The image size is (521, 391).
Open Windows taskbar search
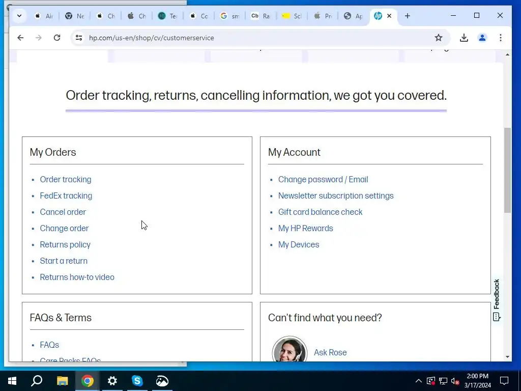click(x=37, y=381)
